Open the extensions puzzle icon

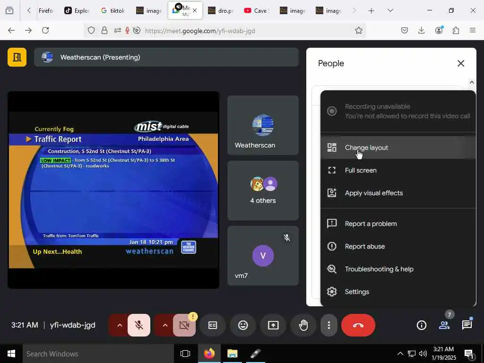tap(456, 30)
